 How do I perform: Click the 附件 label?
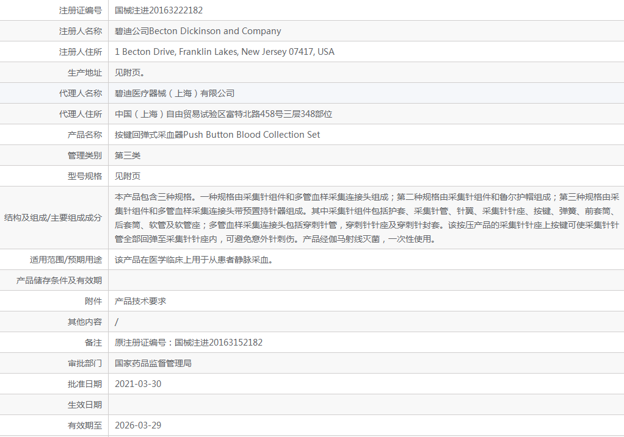[x=93, y=301]
